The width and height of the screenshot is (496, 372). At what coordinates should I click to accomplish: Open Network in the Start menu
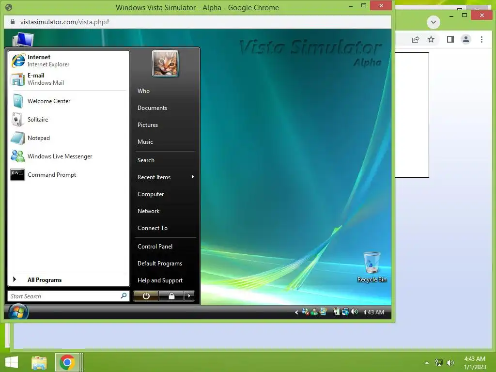pyautogui.click(x=148, y=211)
